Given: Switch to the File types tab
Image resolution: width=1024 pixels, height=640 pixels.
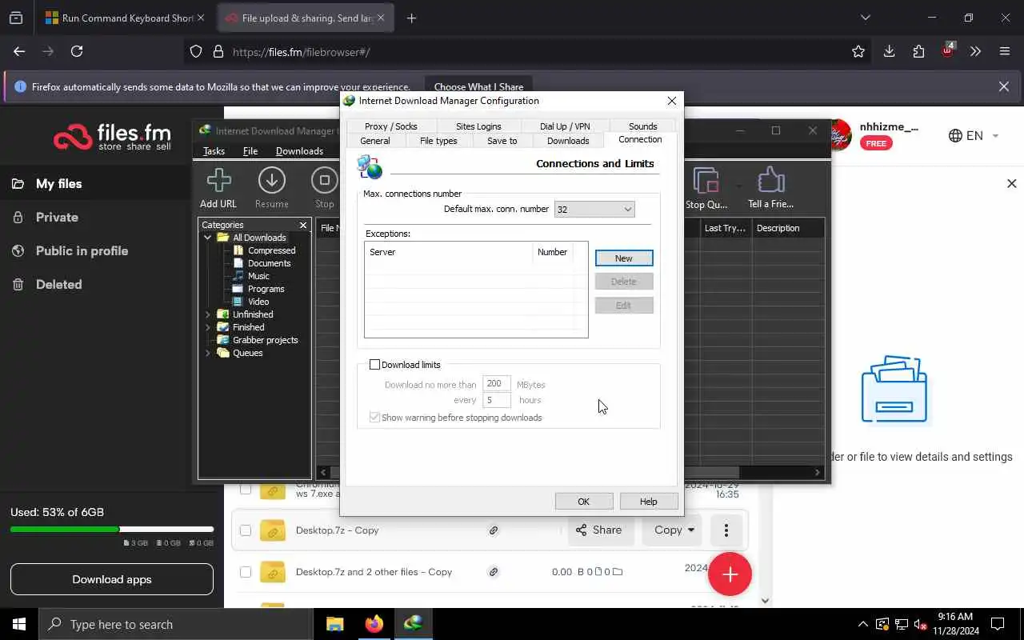Looking at the screenshot, I should pos(438,141).
